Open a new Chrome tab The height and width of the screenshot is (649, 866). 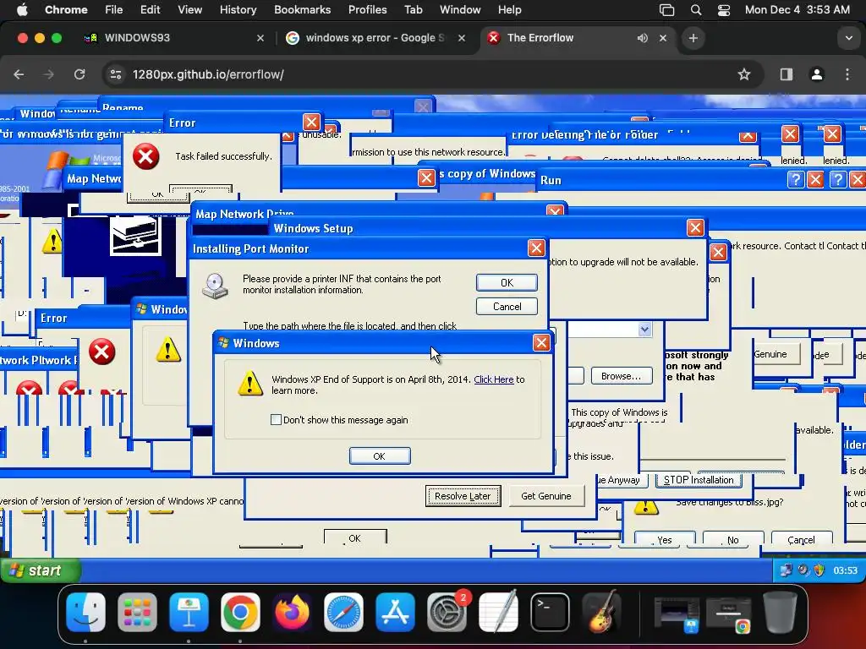coord(693,38)
